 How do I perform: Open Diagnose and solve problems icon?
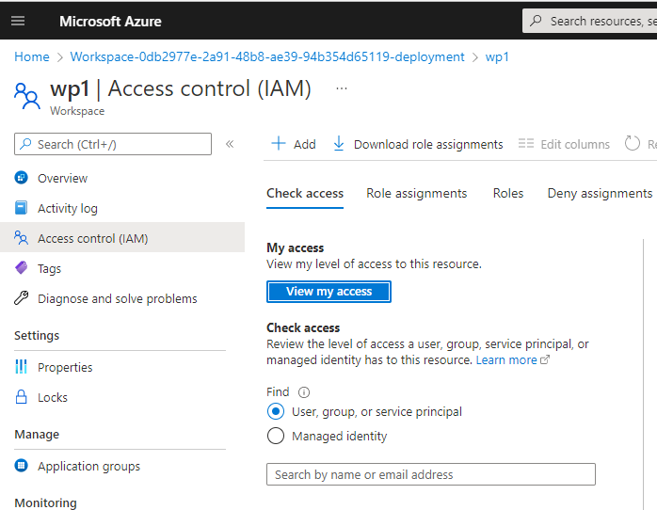22,298
